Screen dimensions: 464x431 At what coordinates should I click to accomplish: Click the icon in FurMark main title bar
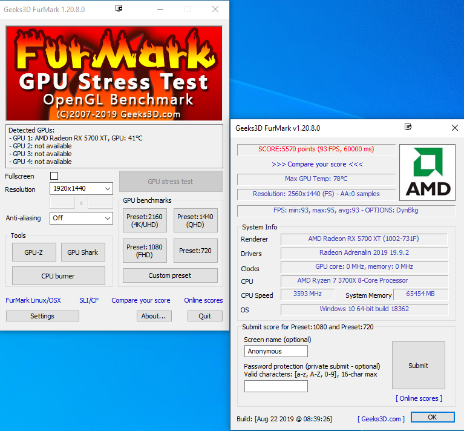coord(119,8)
